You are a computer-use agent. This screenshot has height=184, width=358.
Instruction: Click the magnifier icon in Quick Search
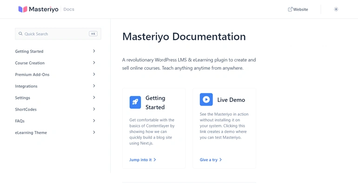click(20, 34)
